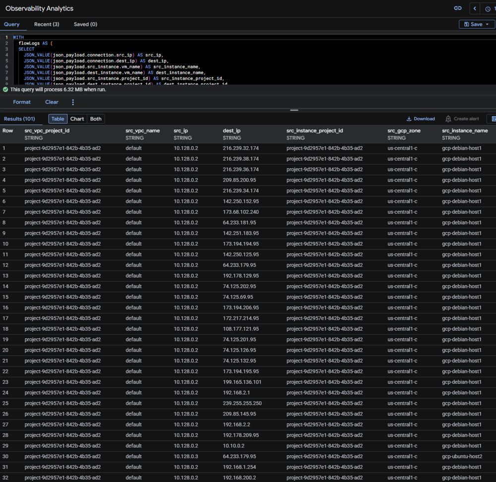Open the query editor more options three-dot icon
496x482 pixels.
pyautogui.click(x=72, y=102)
